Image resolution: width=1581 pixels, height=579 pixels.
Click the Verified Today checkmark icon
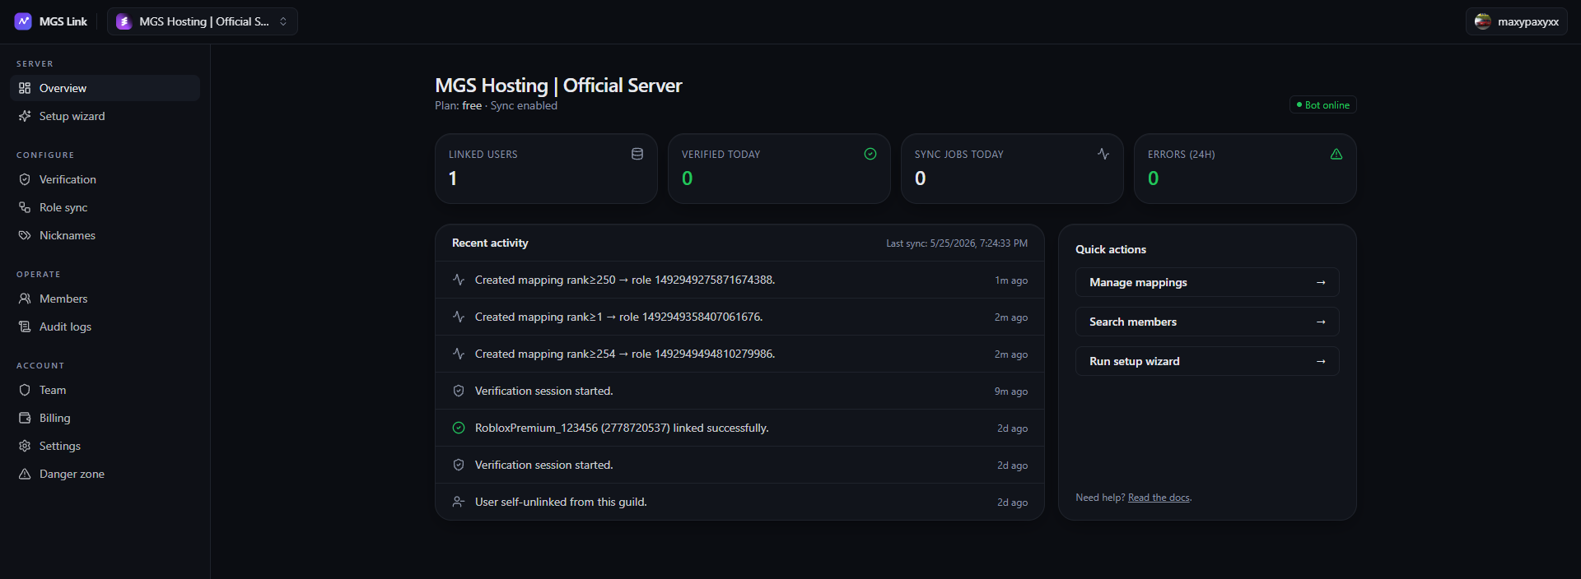click(870, 154)
